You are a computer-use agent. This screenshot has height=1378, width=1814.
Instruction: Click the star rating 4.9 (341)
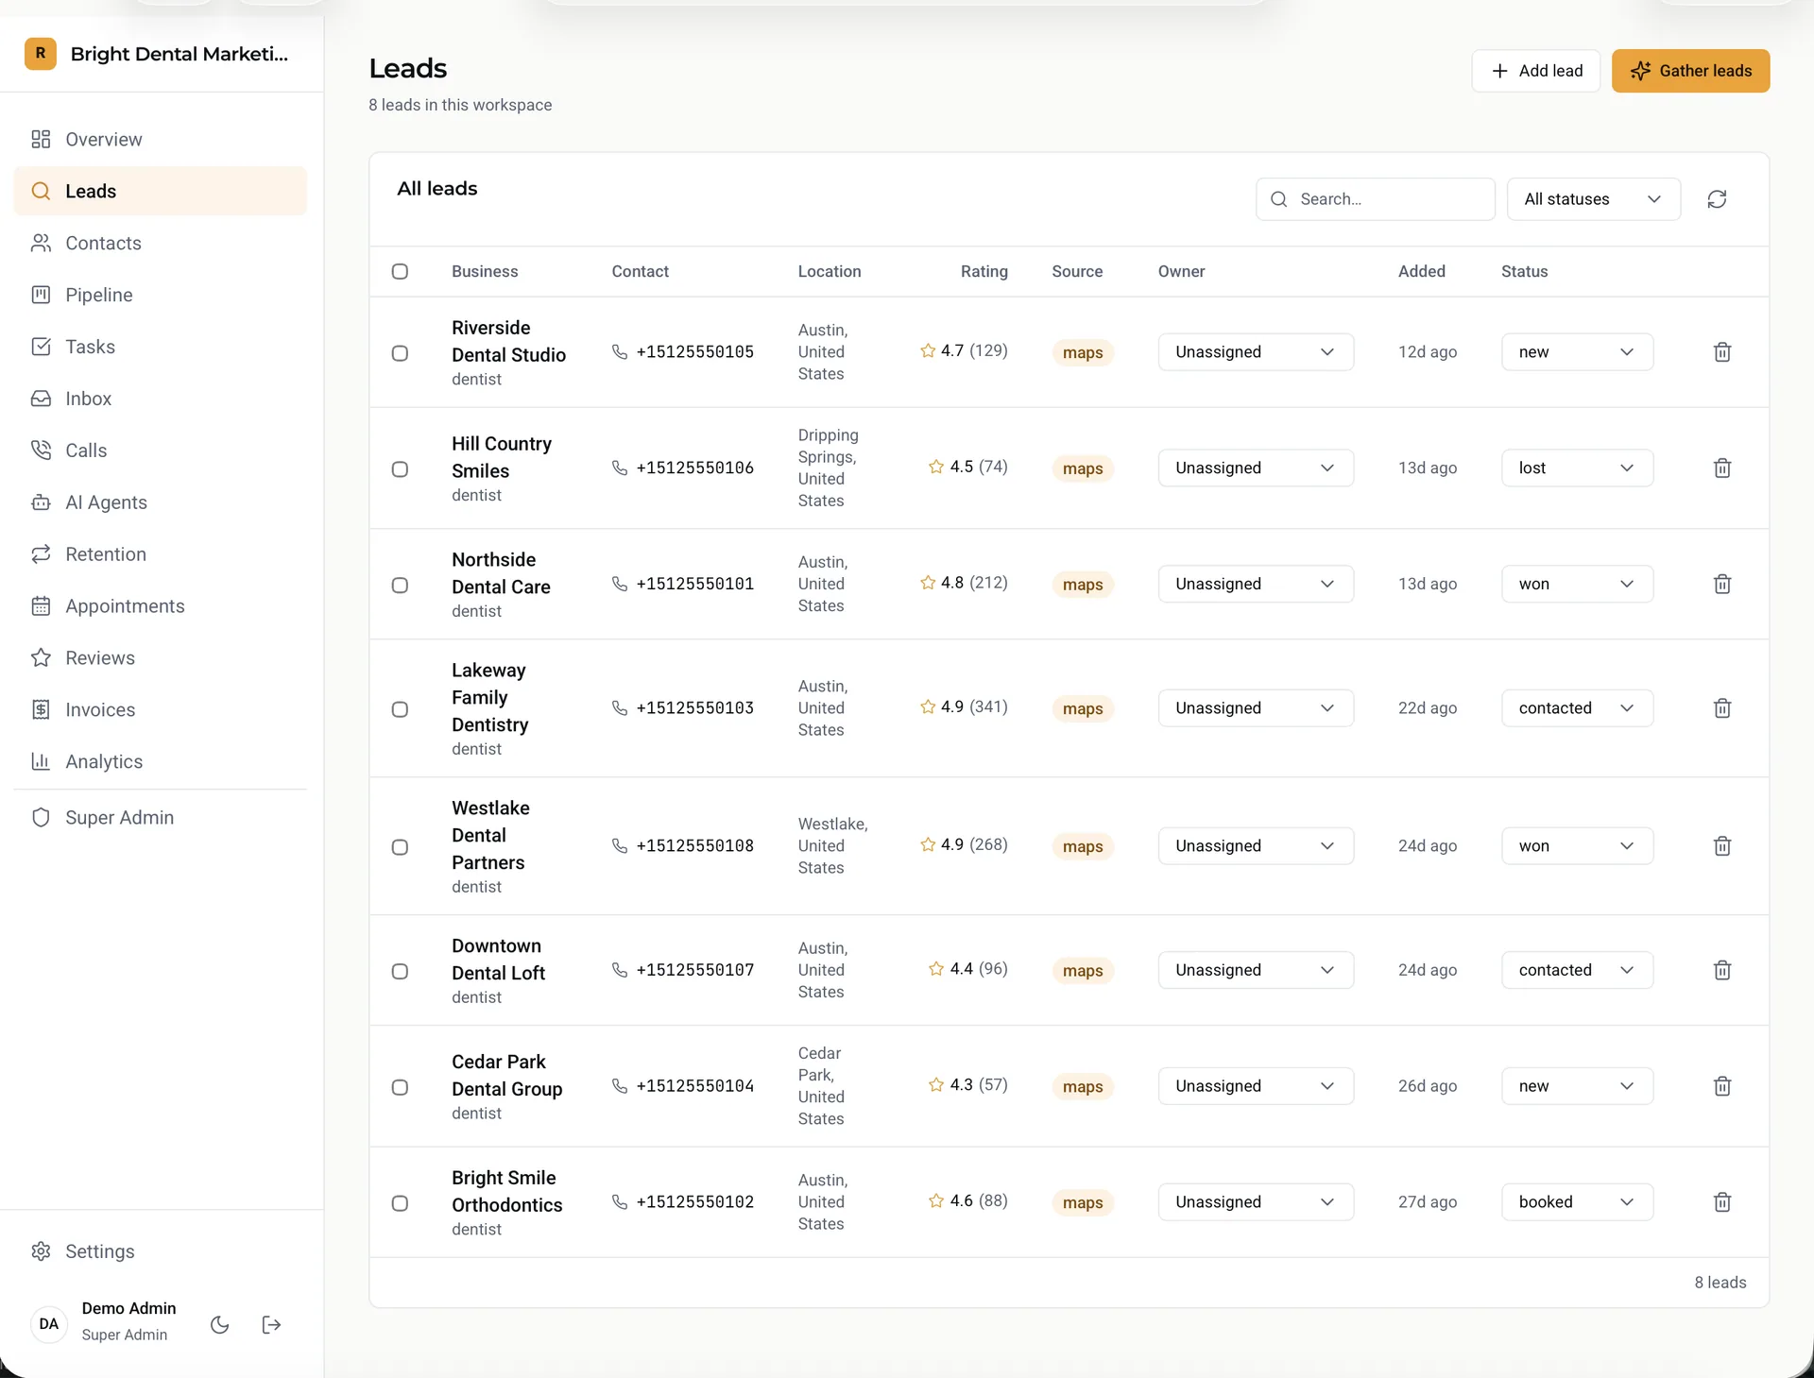pyautogui.click(x=964, y=706)
